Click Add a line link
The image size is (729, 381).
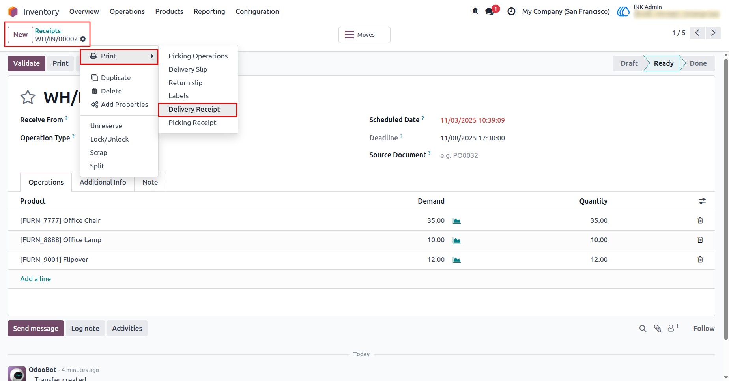pos(36,279)
